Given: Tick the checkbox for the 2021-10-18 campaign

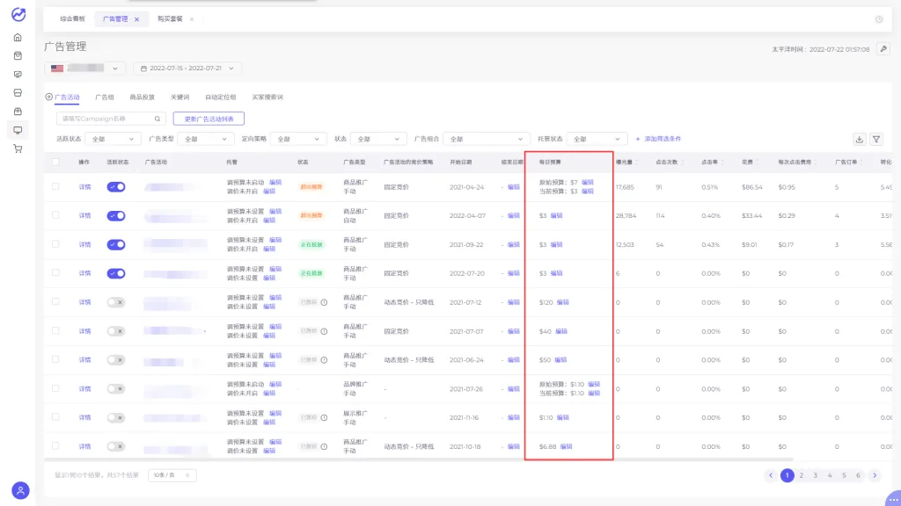Looking at the screenshot, I should 55,445.
